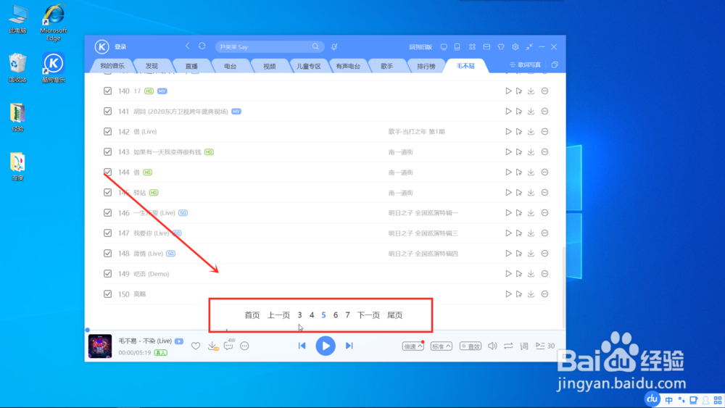Image resolution: width=725 pixels, height=408 pixels.
Task: Go to 上一页 previous page
Action: click(278, 315)
